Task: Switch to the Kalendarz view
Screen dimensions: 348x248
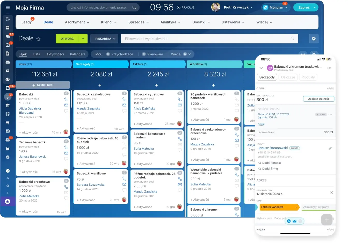Action: click(x=77, y=54)
